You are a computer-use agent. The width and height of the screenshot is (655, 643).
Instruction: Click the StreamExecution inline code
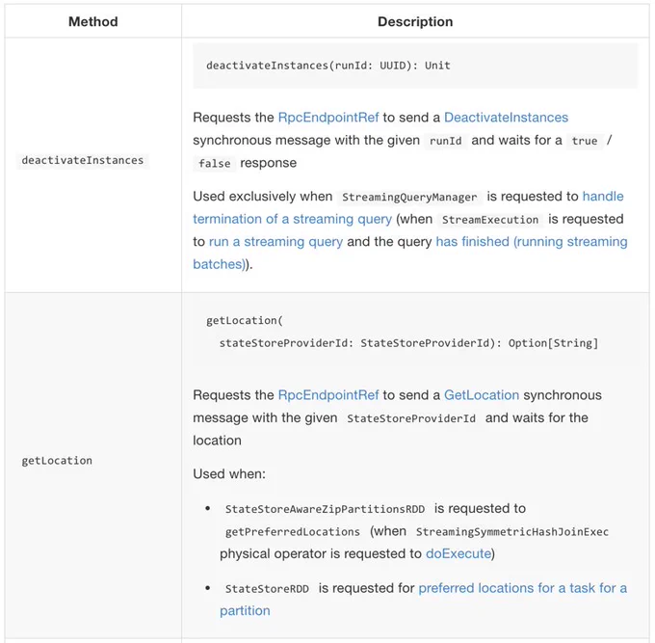pos(490,220)
